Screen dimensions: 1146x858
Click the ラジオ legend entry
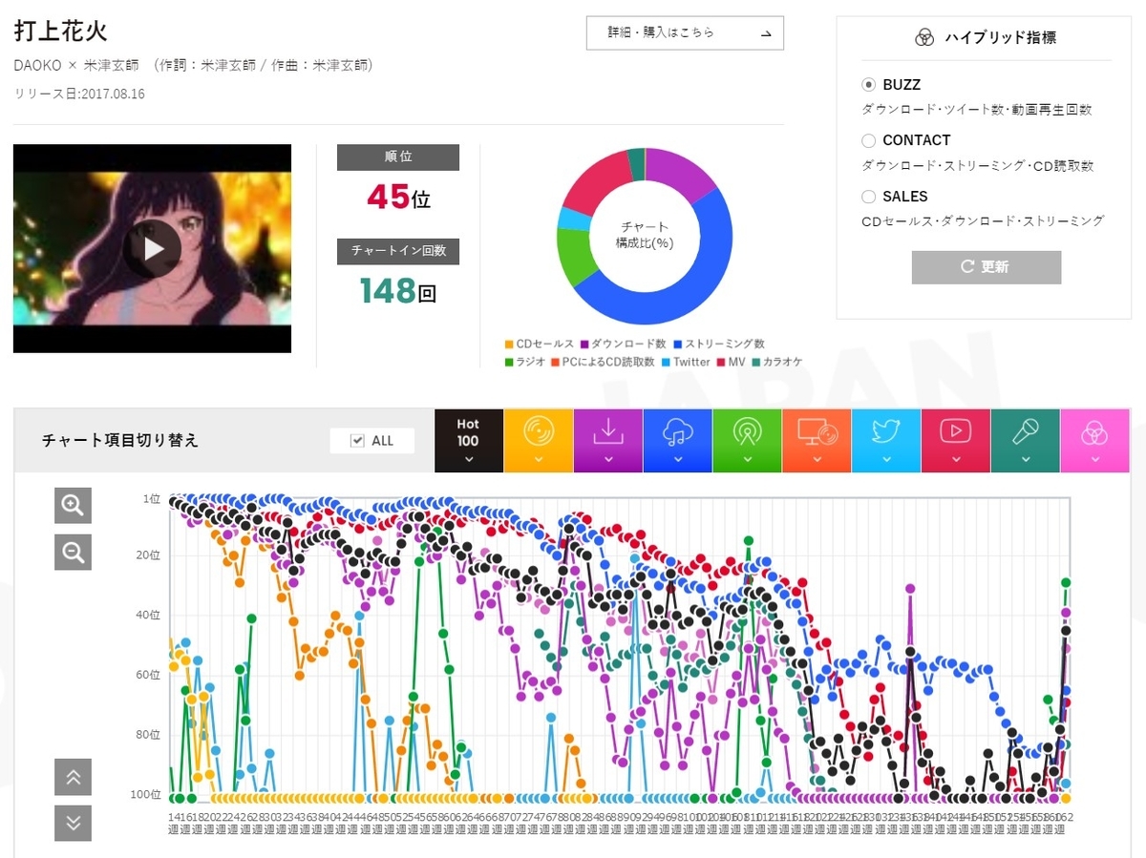pos(525,362)
